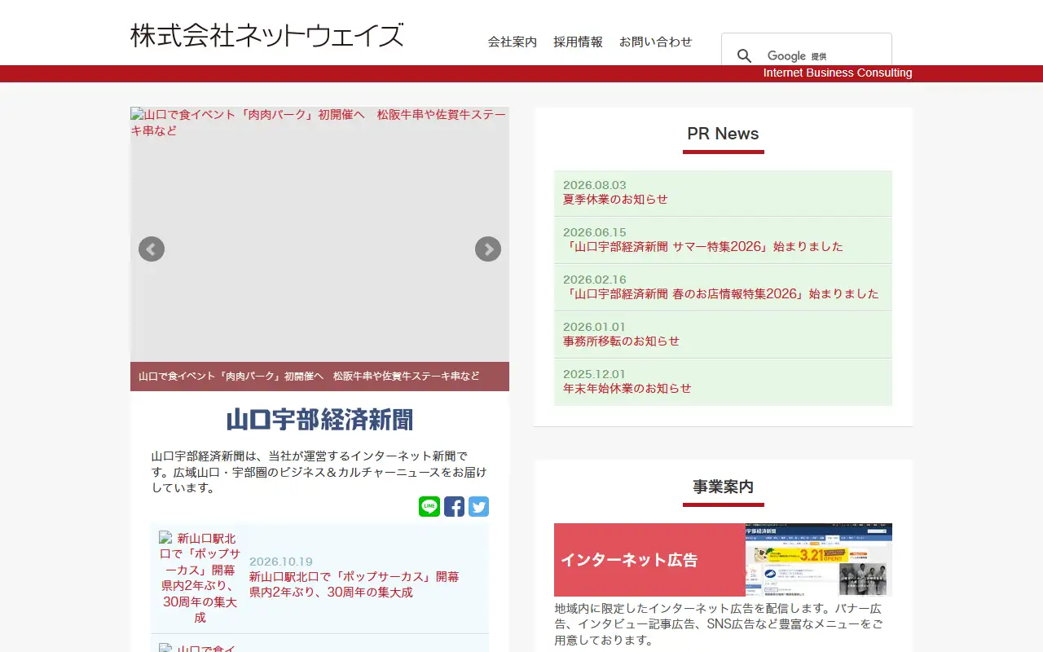The height and width of the screenshot is (652, 1043).
Task: Click the 事業案内 section heading
Action: pyautogui.click(x=723, y=487)
